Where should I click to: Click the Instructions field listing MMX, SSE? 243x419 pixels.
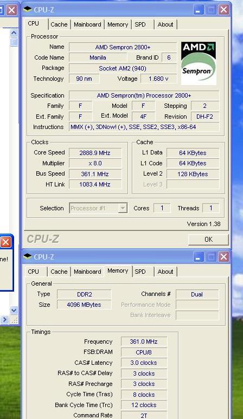[x=144, y=127]
